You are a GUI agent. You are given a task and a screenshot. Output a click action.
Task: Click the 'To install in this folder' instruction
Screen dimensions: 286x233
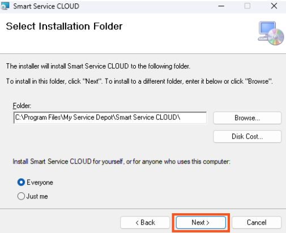[x=139, y=81]
